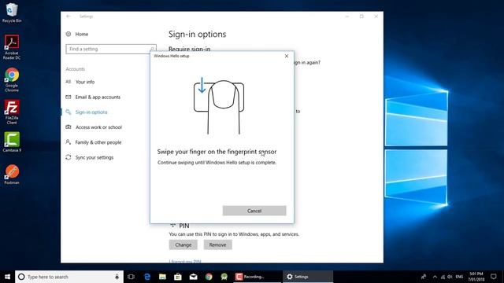Open Mail app from taskbar
The image size is (504, 283).
tap(193, 277)
